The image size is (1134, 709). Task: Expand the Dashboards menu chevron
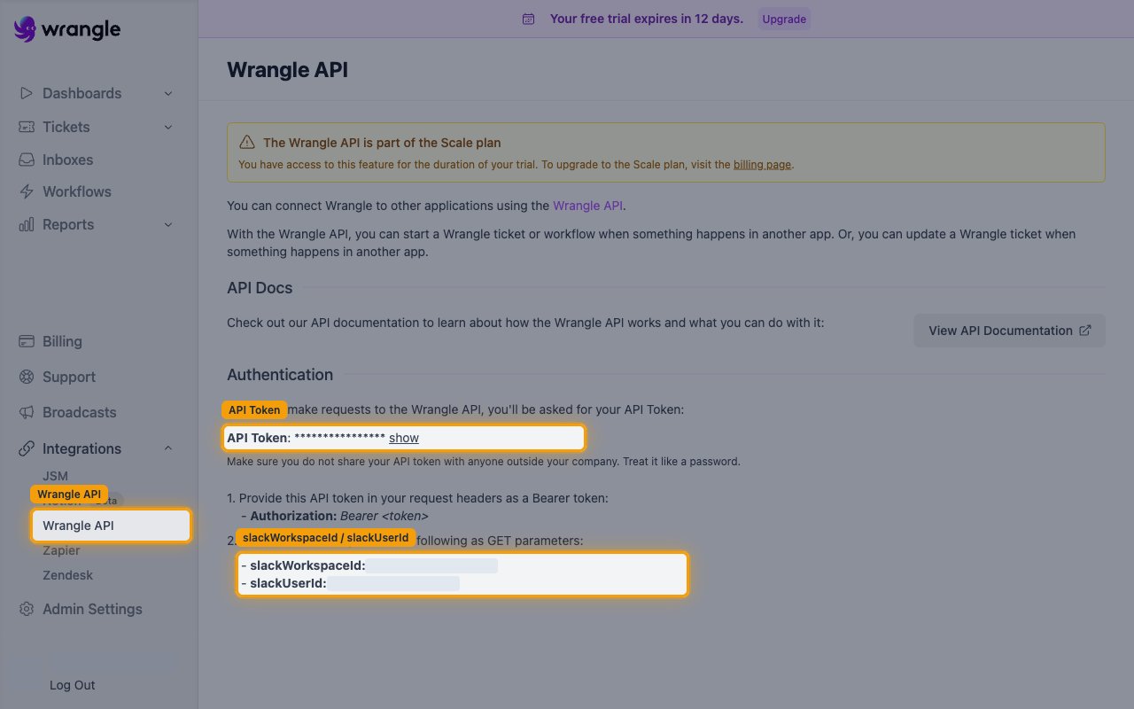[168, 93]
